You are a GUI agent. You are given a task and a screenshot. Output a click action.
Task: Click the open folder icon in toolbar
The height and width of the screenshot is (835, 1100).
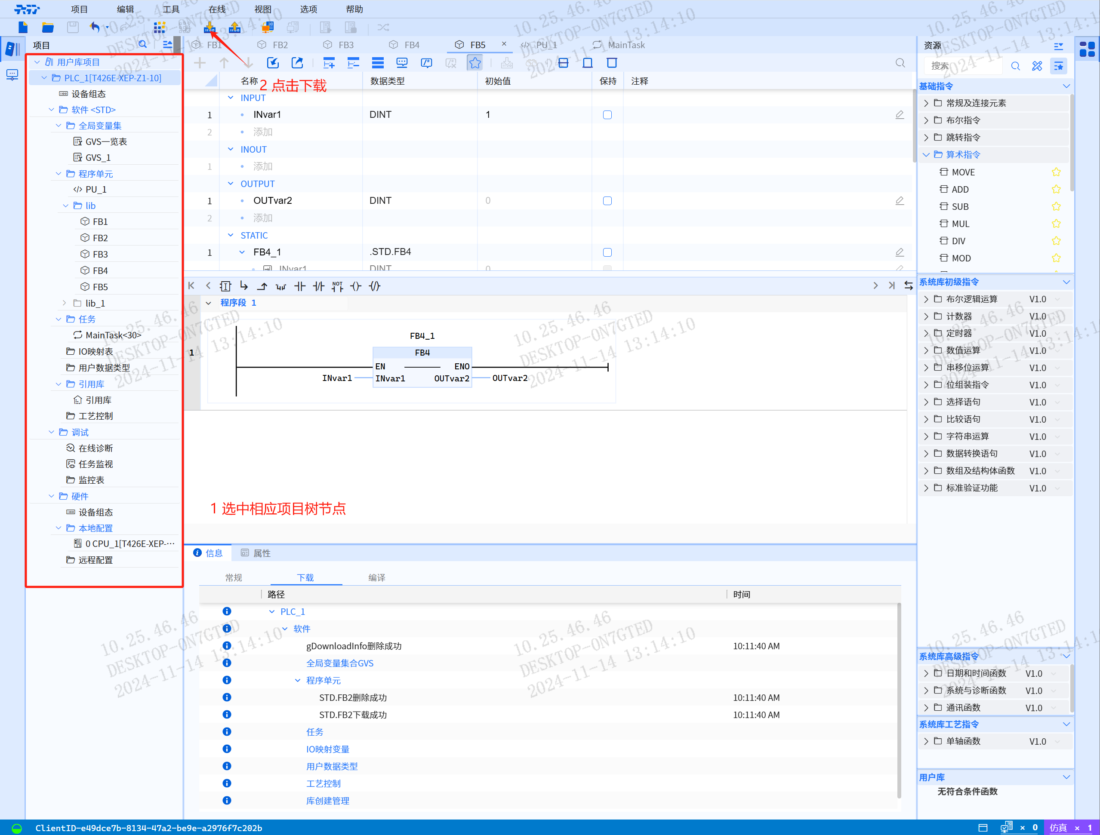[x=48, y=28]
